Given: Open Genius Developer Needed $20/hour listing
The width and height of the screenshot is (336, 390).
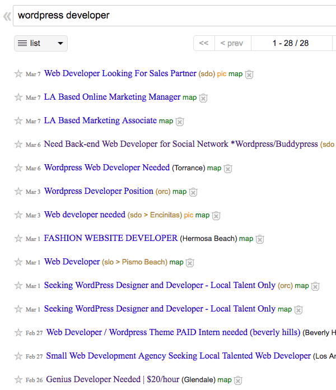Looking at the screenshot, I should (113, 379).
